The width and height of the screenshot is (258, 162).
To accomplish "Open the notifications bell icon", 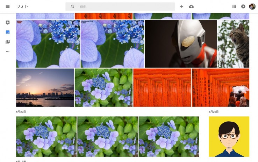I will (x=243, y=7).
